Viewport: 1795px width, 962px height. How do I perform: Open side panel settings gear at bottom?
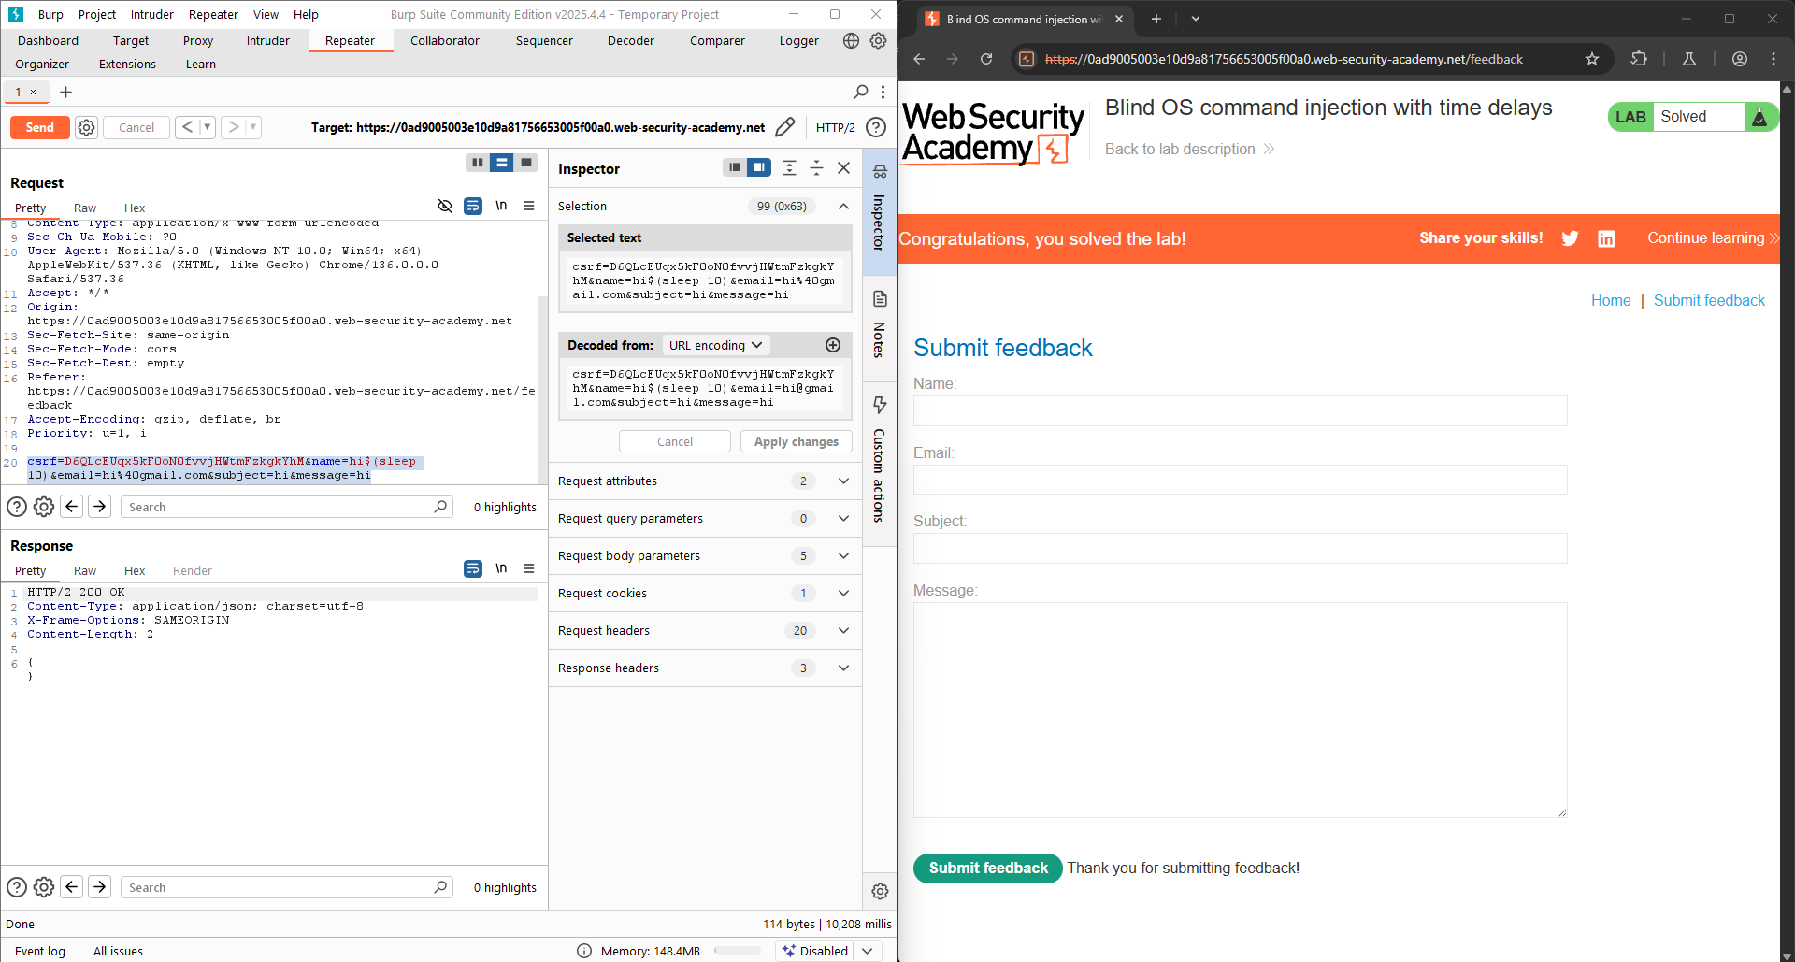point(880,891)
